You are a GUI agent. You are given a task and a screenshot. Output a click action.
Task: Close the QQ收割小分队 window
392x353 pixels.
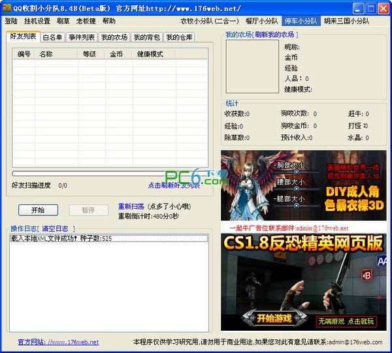[384, 8]
